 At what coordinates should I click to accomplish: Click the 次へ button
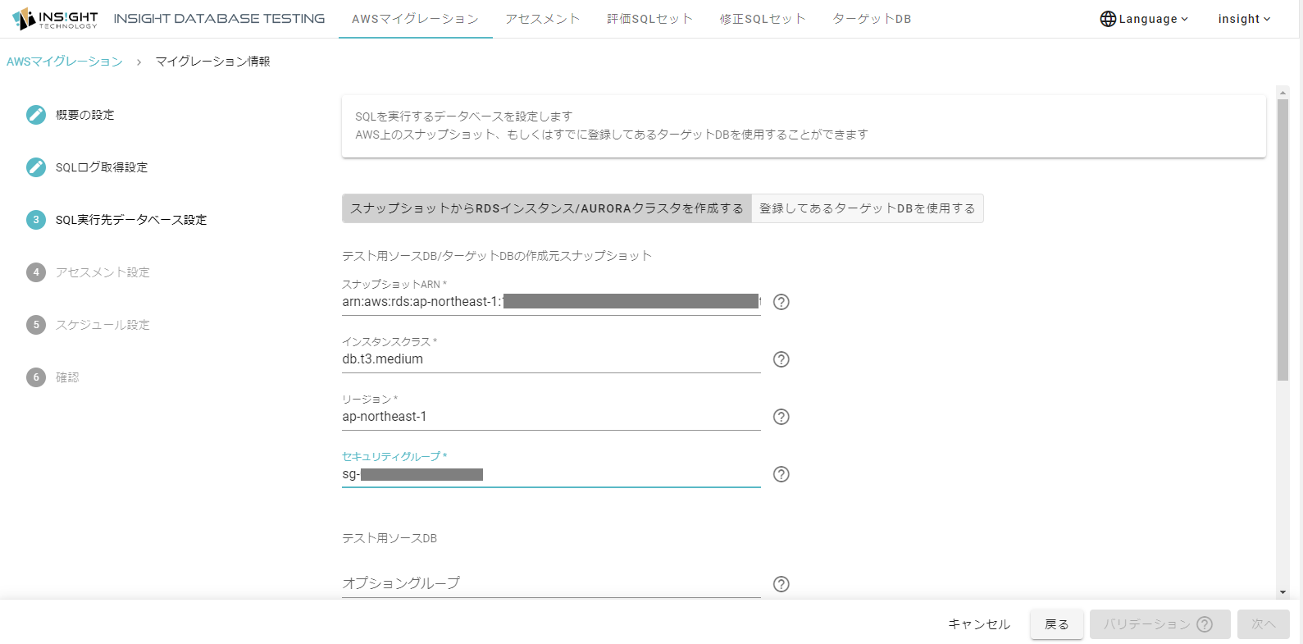click(x=1264, y=624)
